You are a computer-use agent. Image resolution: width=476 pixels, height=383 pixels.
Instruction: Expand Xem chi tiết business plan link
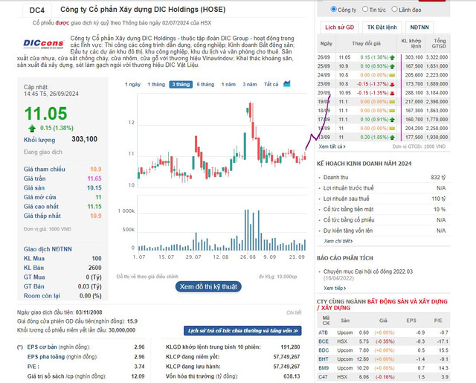pyautogui.click(x=338, y=241)
